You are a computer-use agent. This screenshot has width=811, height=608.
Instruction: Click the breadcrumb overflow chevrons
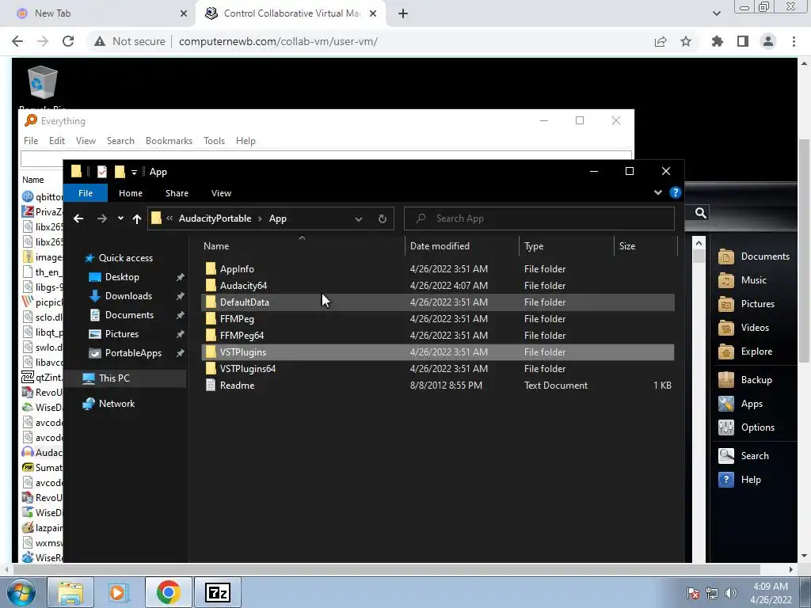[169, 218]
